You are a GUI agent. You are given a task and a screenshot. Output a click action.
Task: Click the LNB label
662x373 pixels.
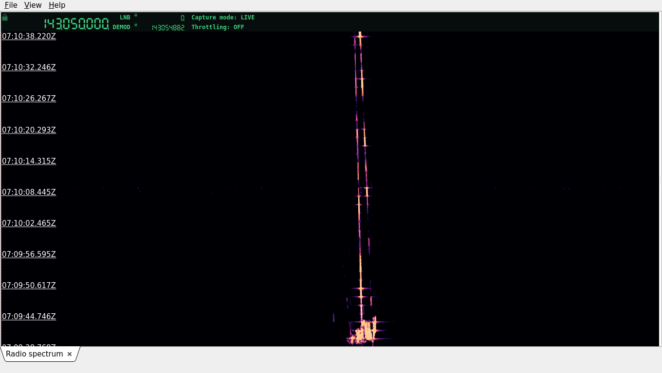[125, 17]
